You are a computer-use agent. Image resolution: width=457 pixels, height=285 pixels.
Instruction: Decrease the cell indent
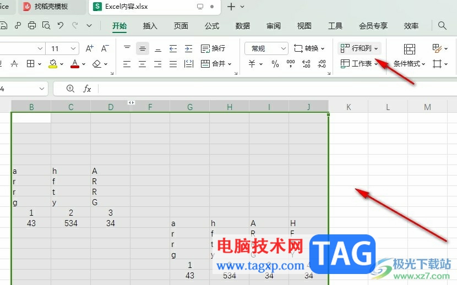173,48
